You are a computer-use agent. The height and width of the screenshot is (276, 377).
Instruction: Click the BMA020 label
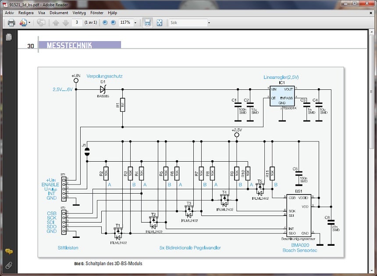[x=300, y=245]
